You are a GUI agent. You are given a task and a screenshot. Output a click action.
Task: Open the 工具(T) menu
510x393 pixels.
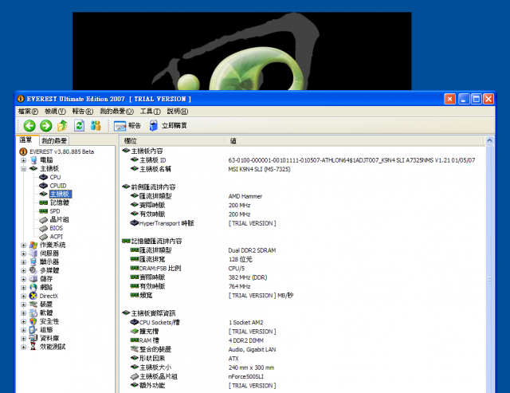click(151, 112)
